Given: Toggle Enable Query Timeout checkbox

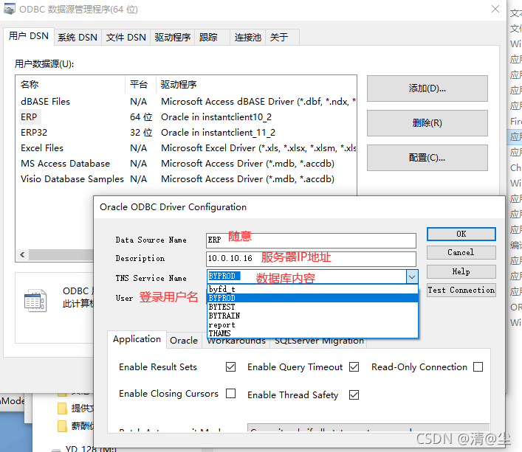Looking at the screenshot, I should click(354, 367).
